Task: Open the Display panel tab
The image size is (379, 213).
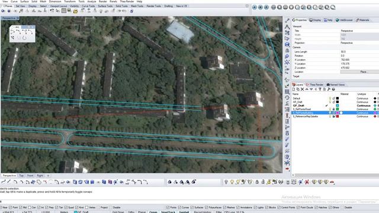Action: 315,20
